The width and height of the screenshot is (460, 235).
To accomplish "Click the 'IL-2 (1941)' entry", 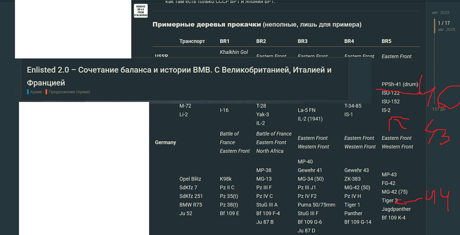I will pyautogui.click(x=310, y=119).
